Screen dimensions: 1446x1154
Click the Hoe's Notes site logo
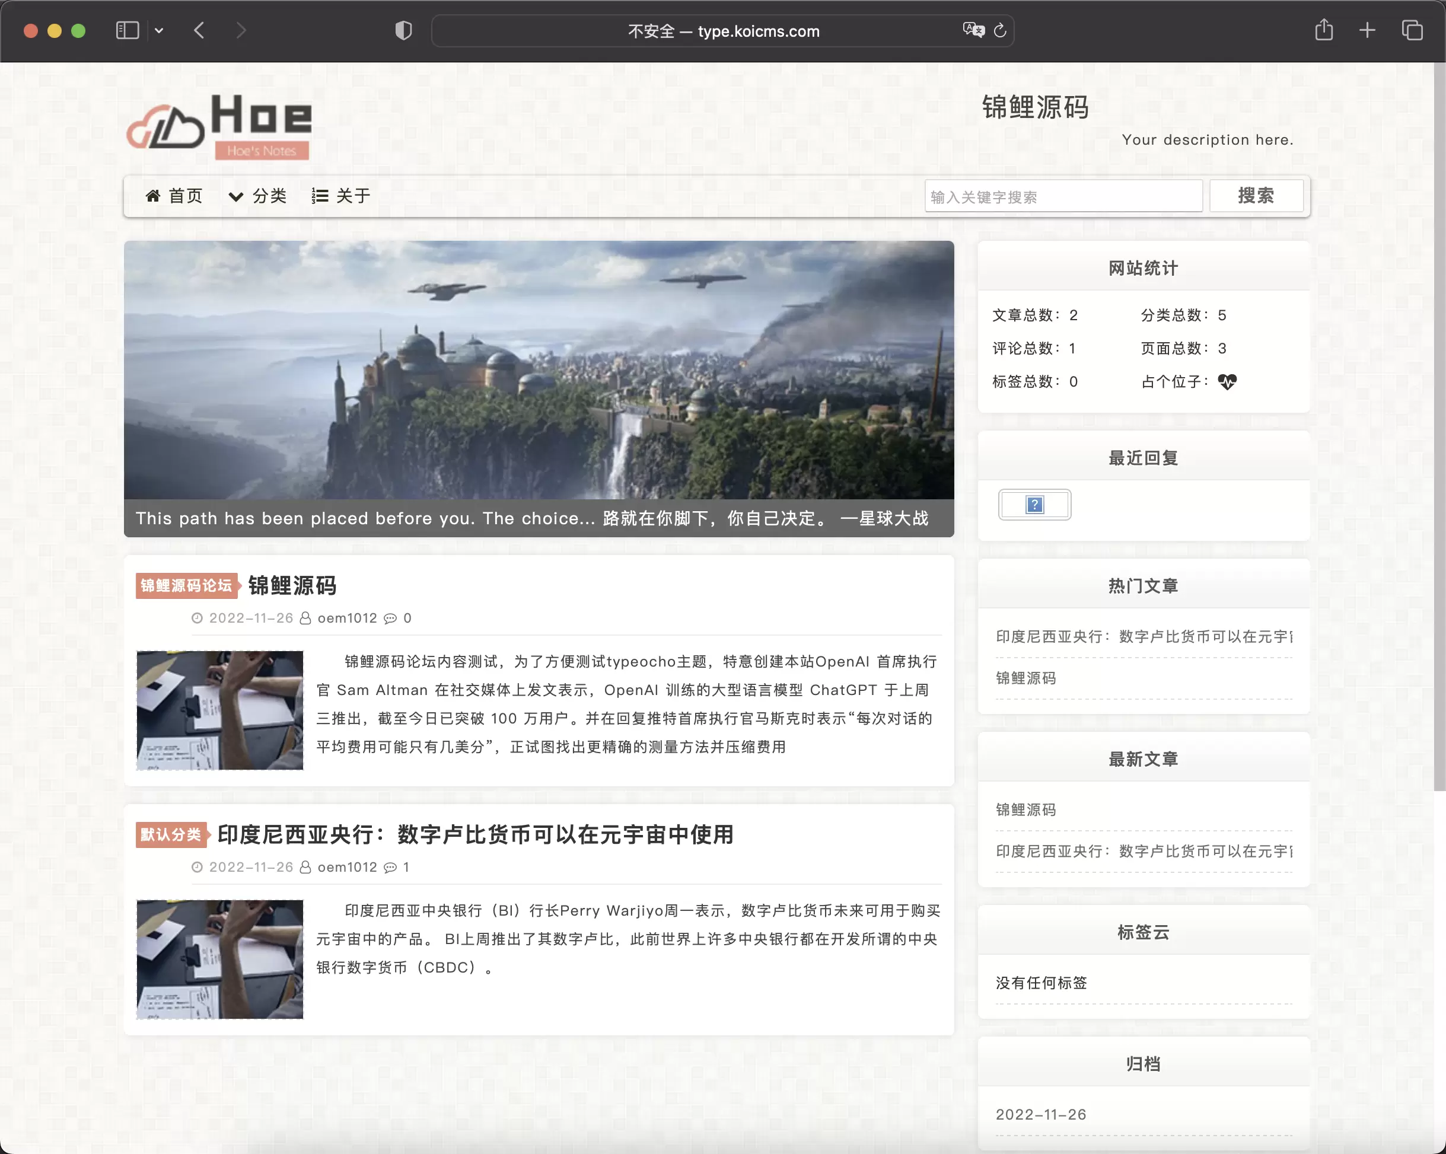pos(219,126)
